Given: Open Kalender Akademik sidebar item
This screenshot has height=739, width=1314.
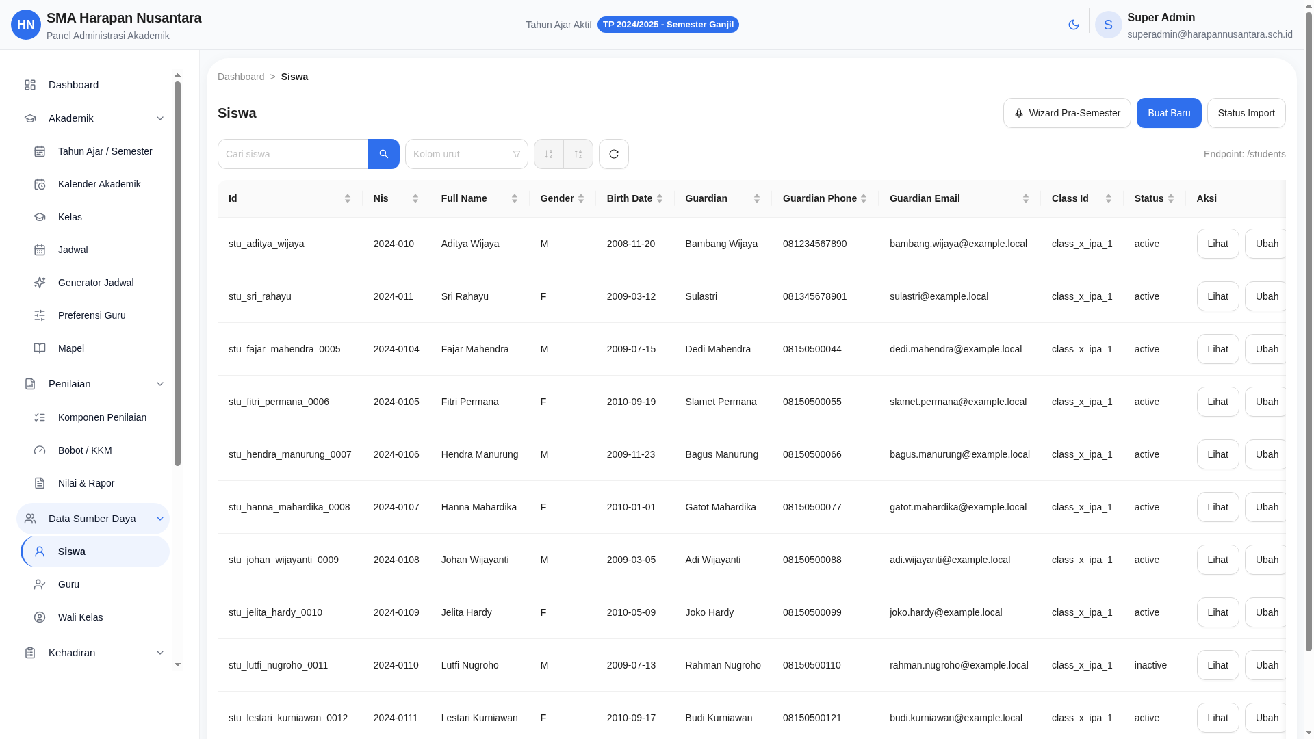Looking at the screenshot, I should 99,184.
